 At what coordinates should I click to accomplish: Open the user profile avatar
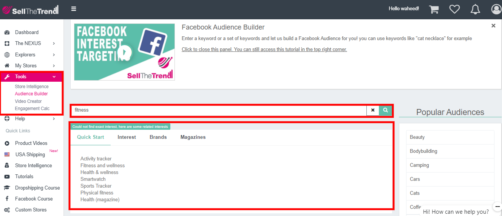pos(496,9)
